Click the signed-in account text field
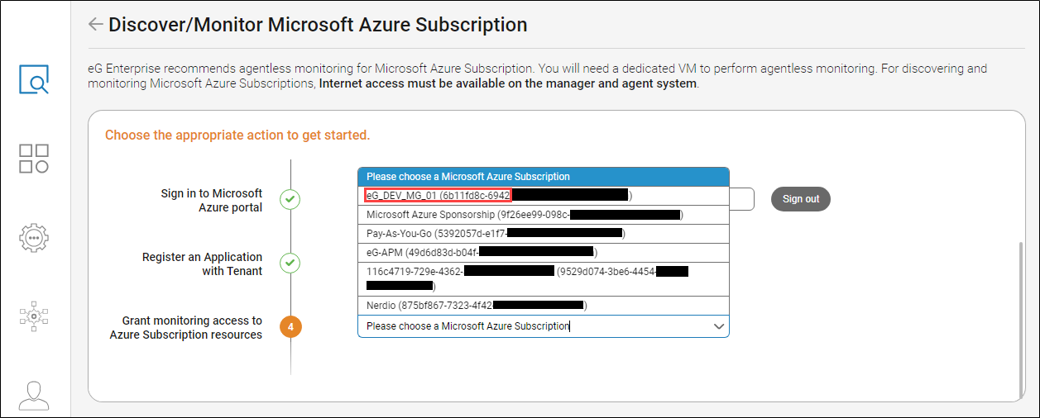Image resolution: width=1040 pixels, height=418 pixels. 741,199
